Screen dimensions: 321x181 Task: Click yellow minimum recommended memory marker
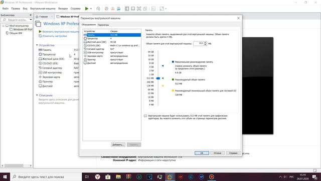(x=163, y=85)
